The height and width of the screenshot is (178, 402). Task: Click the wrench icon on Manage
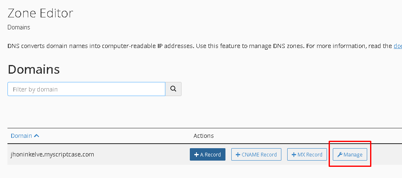click(340, 155)
